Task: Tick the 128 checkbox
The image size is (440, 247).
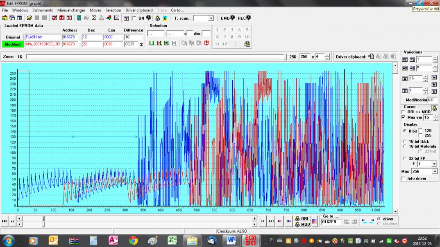Action: coord(420,130)
